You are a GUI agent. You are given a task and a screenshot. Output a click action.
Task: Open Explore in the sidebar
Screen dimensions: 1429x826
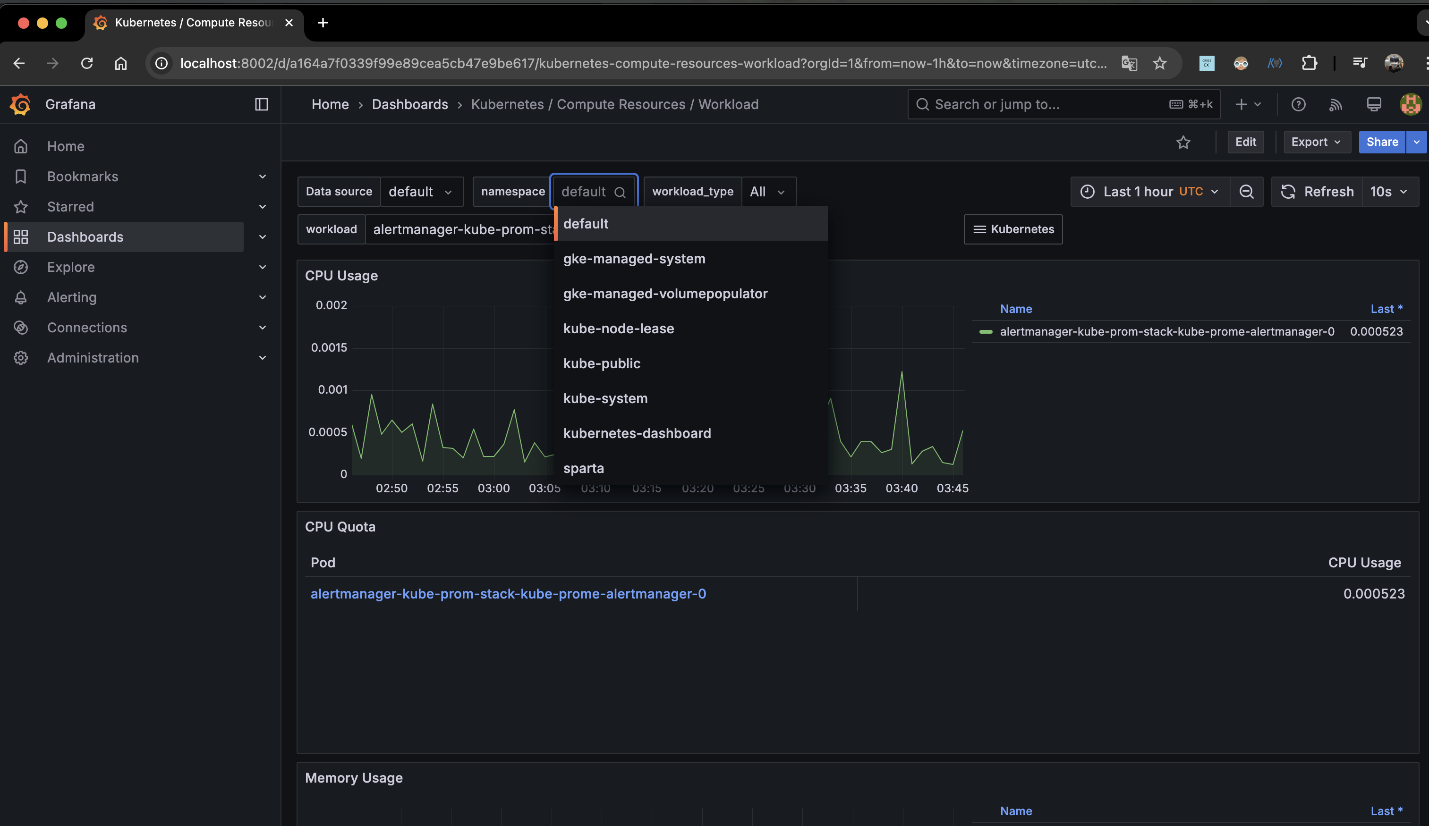[71, 267]
